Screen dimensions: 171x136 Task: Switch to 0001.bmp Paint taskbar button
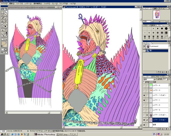pos(66,134)
